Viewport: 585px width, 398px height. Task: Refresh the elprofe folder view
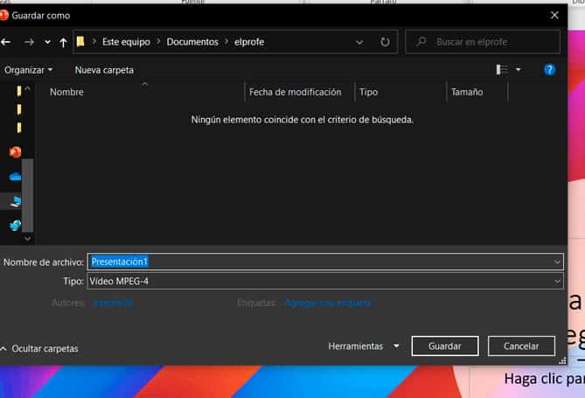pyautogui.click(x=385, y=42)
